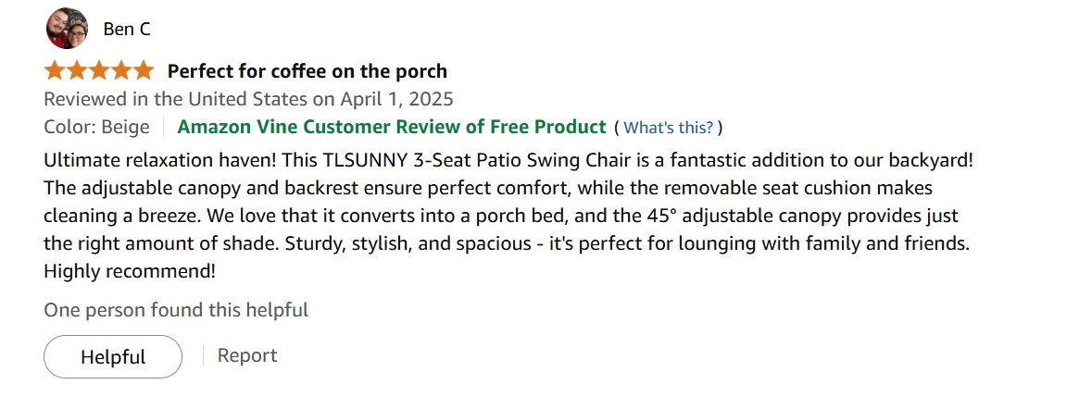Report this review
Viewport: 1079px width, 409px height.
coord(247,355)
